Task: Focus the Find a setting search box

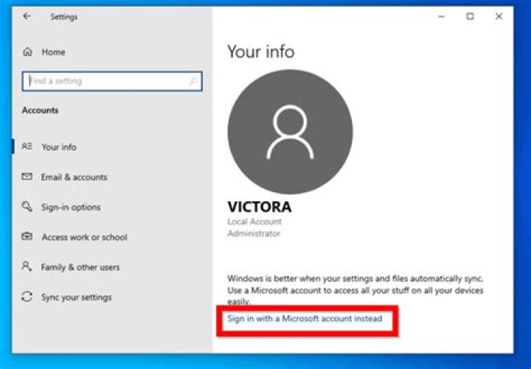Action: point(112,81)
